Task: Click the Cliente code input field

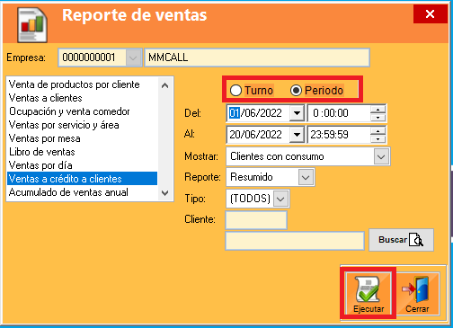Action: pyautogui.click(x=256, y=220)
